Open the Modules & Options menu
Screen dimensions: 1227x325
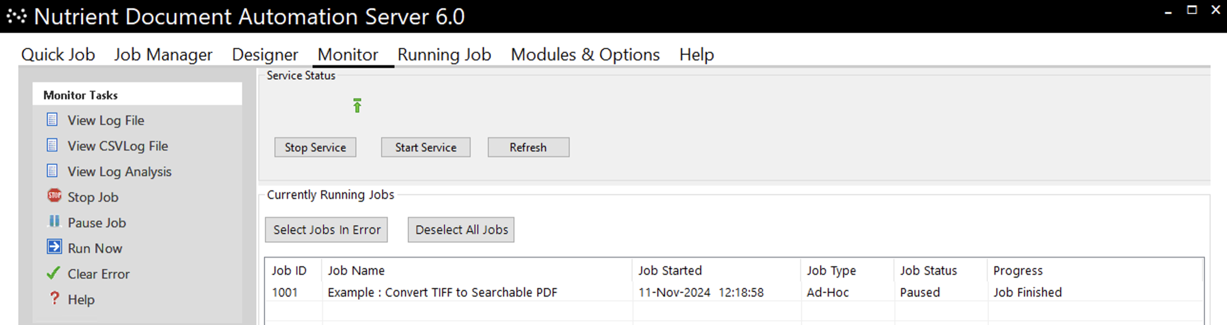click(x=585, y=54)
